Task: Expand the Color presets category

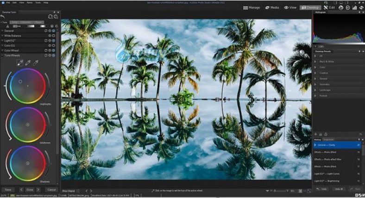Action: point(315,67)
